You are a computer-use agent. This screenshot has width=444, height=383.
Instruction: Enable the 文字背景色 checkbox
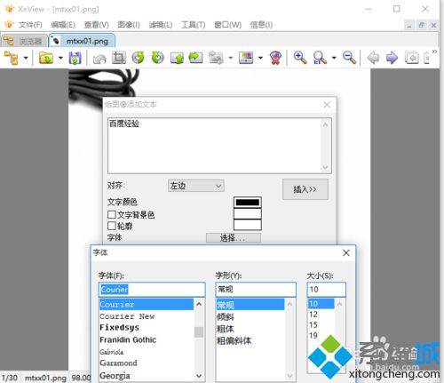(112, 214)
